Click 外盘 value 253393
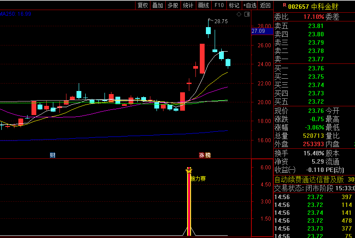This screenshot has width=355, height=238. point(313,144)
